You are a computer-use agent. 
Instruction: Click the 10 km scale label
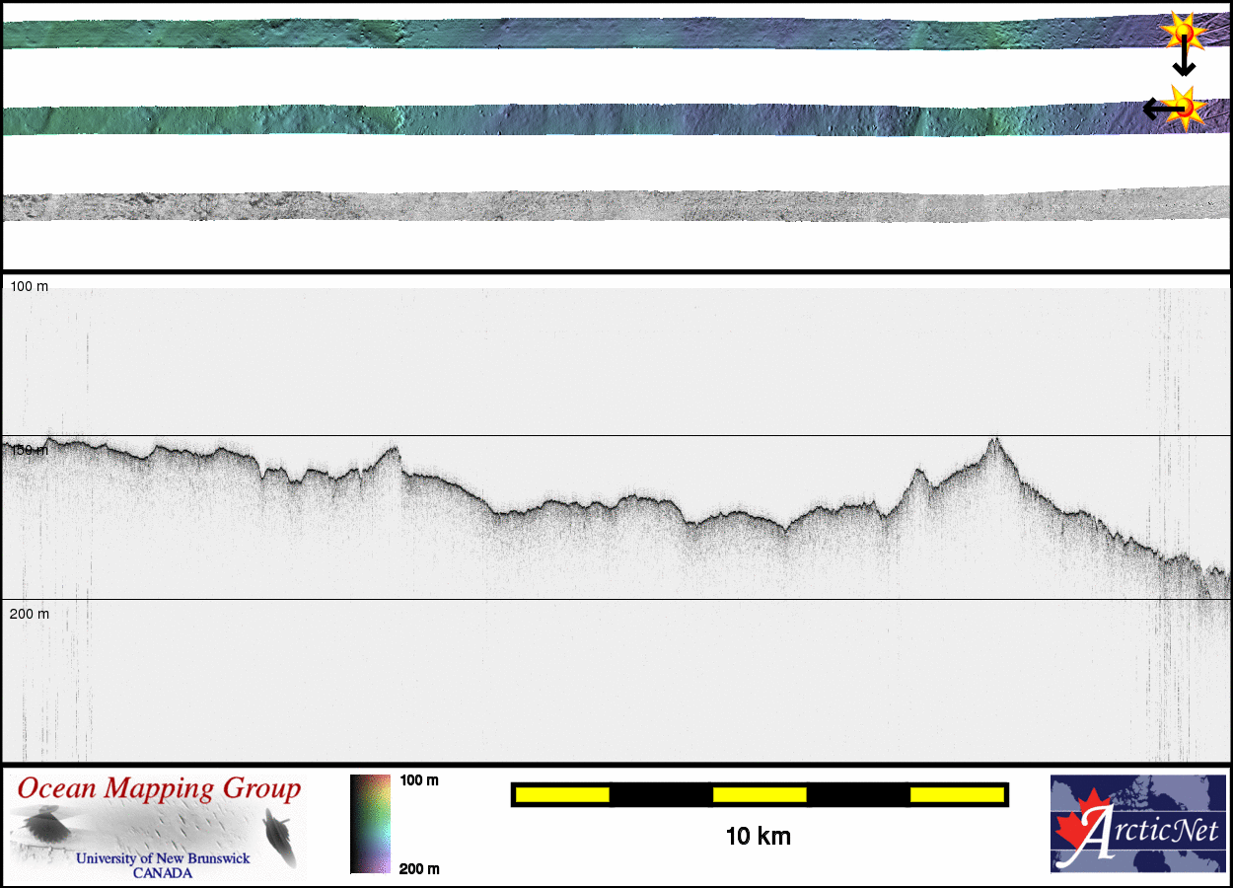coord(758,837)
